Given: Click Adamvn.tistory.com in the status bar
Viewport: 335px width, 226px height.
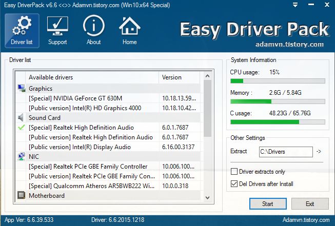Looking at the screenshot, I should pos(306,220).
